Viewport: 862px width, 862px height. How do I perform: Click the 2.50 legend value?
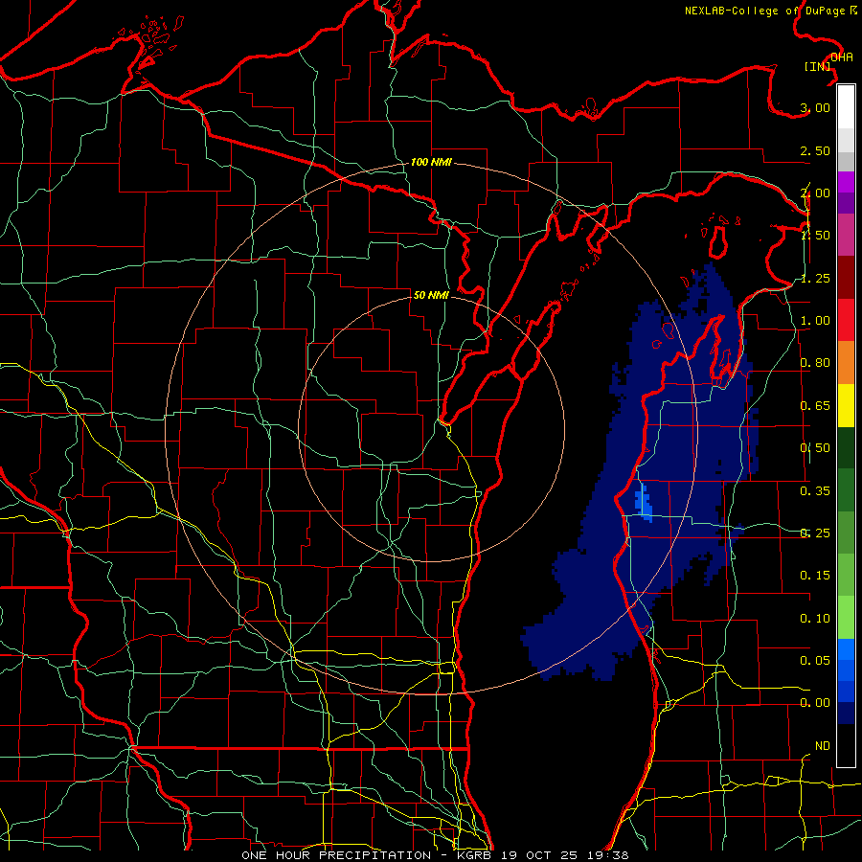(x=815, y=150)
